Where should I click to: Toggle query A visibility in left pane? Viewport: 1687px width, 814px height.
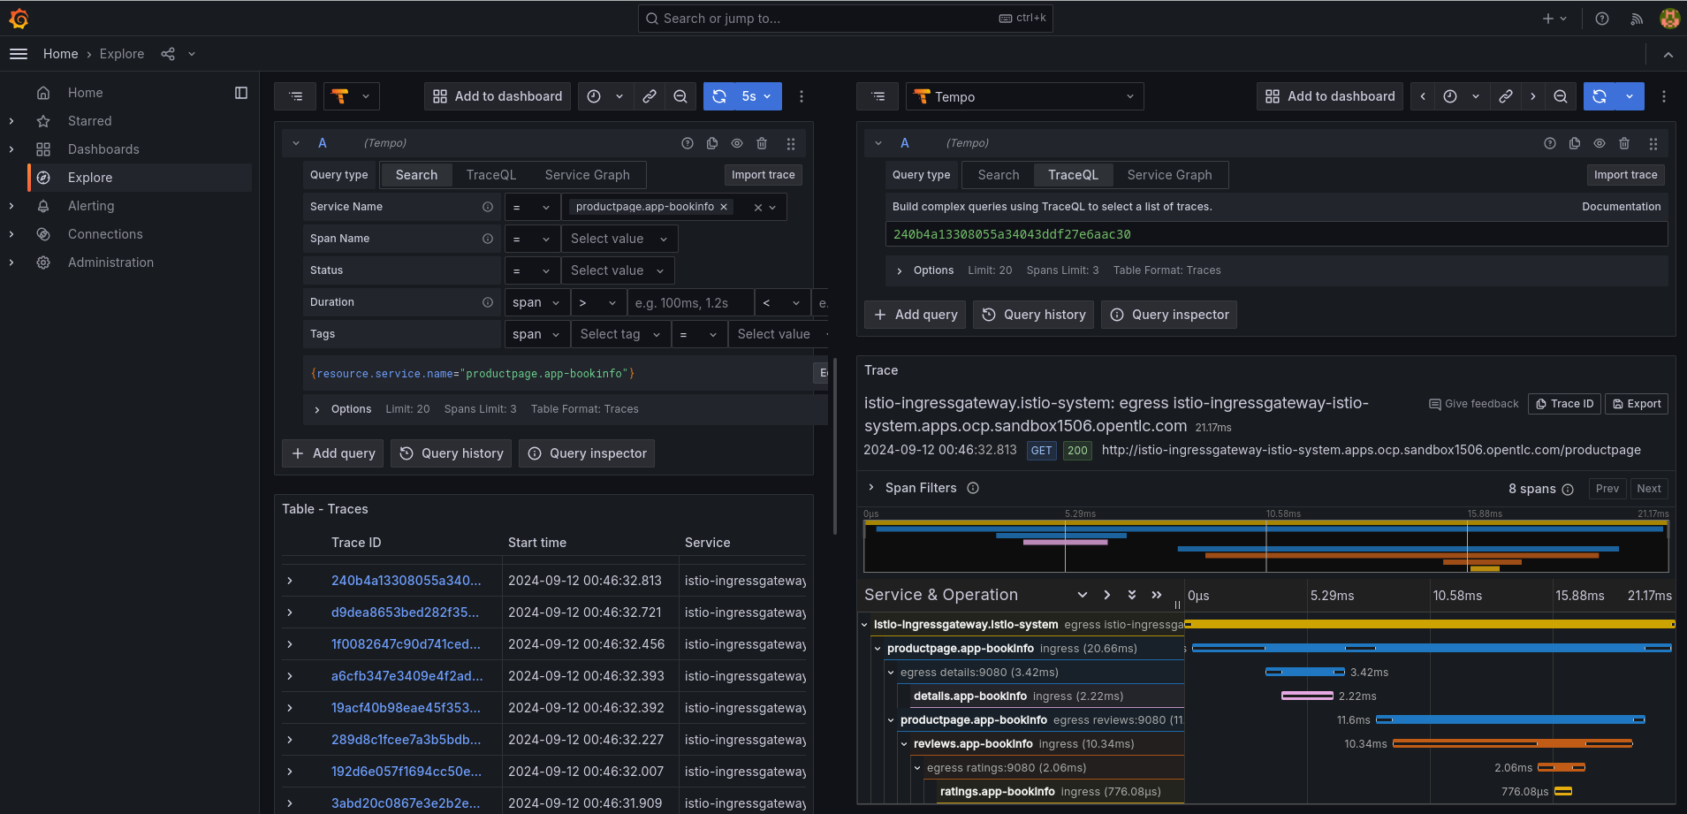tap(737, 143)
